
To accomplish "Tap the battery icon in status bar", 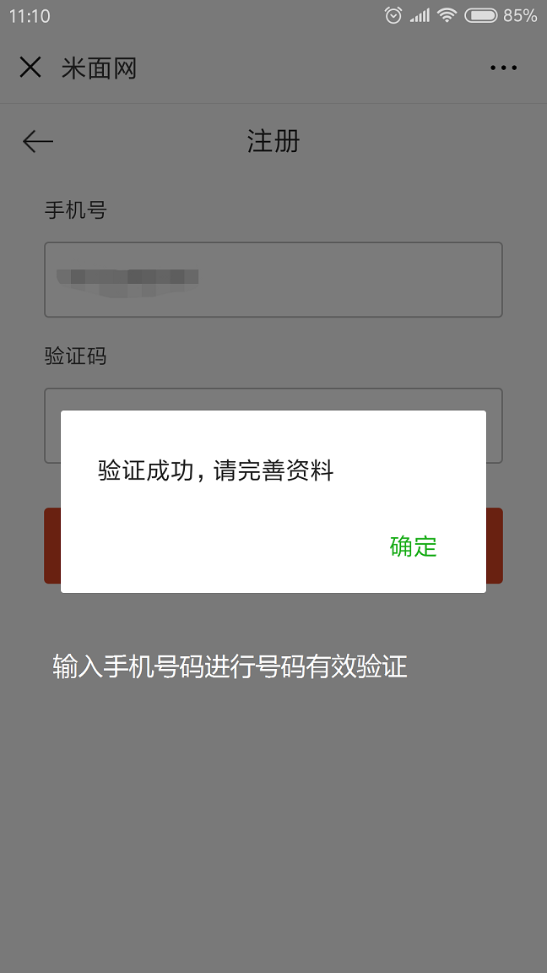I will point(480,15).
